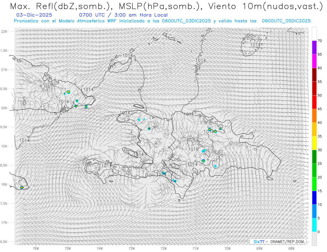Click the gray below-zero colorbar segment
Image resolution: width=327 pixels, height=252 pixels.
tap(314, 239)
